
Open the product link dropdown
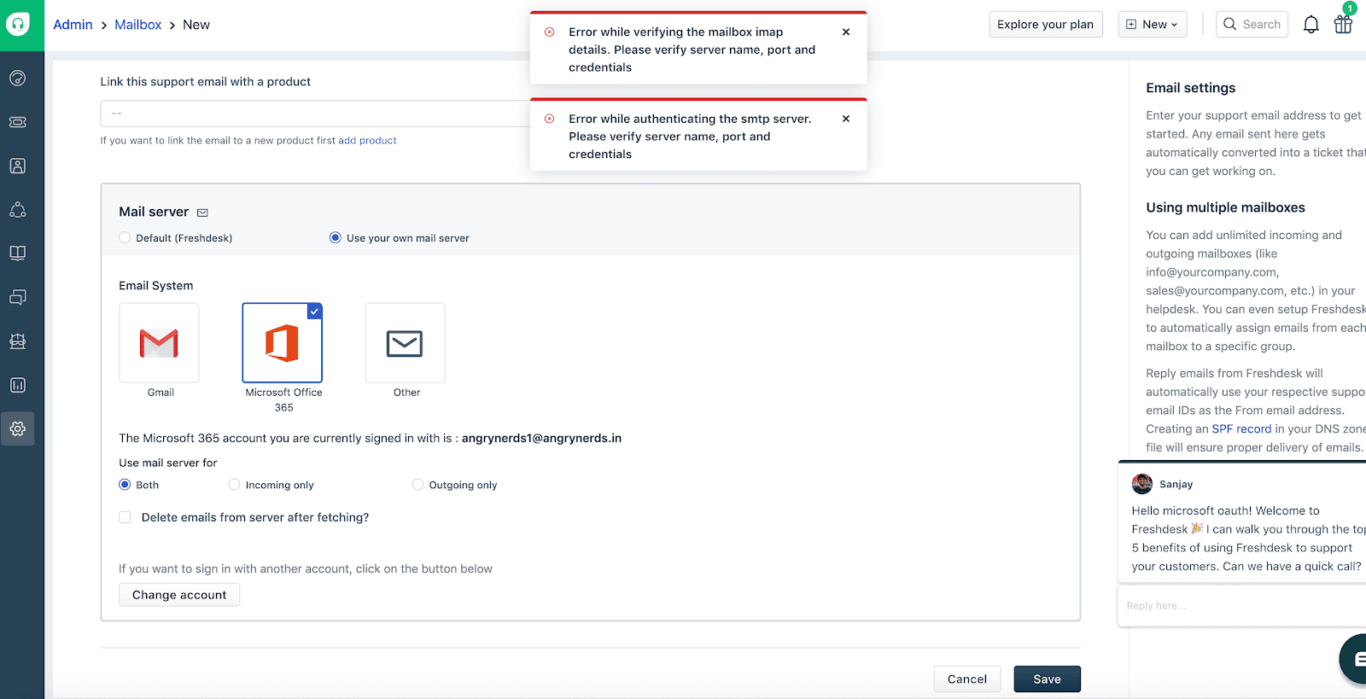[316, 114]
